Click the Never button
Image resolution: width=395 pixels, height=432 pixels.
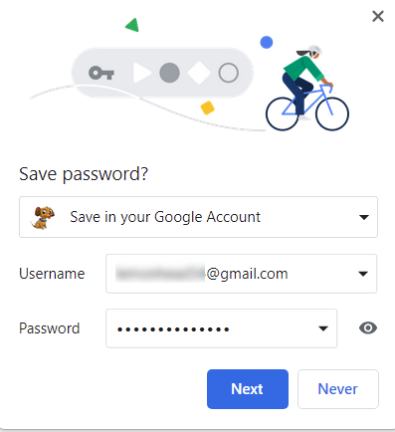338,389
